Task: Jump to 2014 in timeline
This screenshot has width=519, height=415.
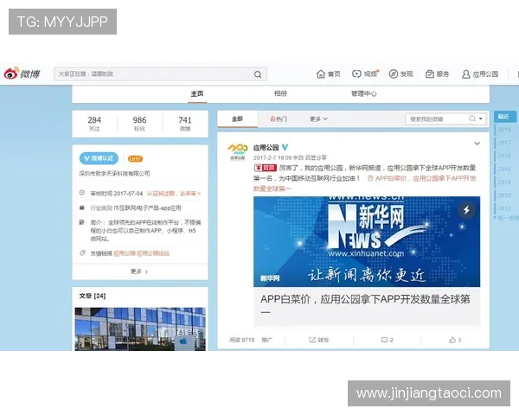Action: (x=504, y=182)
